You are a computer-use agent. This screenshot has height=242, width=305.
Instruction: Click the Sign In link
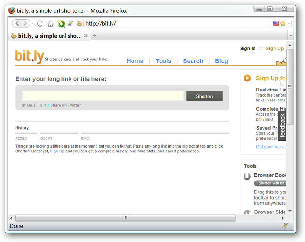(x=248, y=49)
